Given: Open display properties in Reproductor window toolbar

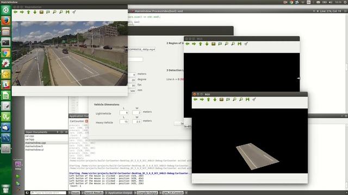Looking at the screenshot, I should coord(74,12).
